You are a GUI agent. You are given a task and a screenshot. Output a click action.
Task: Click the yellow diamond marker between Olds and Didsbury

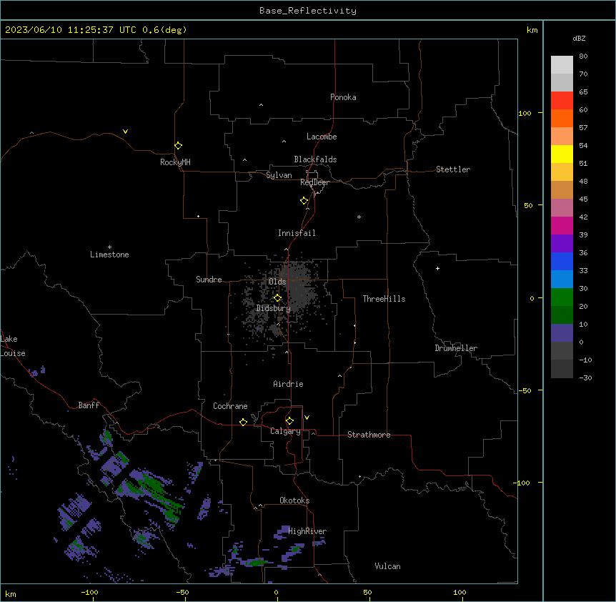277,298
